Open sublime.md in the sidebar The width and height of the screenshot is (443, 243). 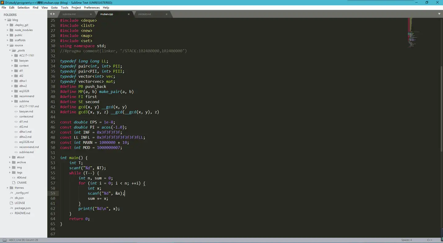coord(26,152)
